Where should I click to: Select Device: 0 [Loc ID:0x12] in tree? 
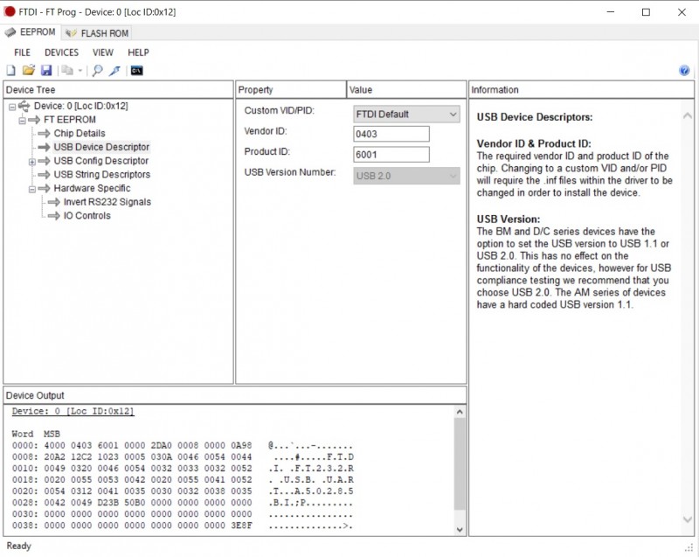[80, 106]
